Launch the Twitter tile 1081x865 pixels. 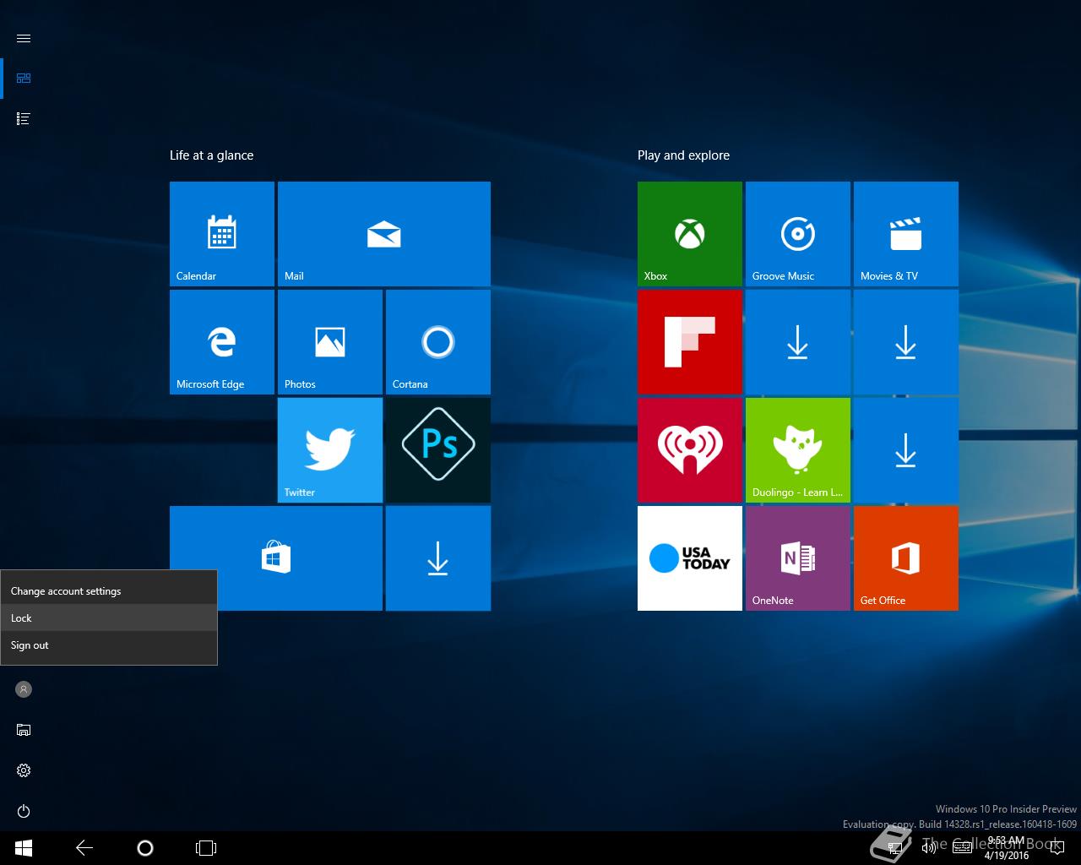coord(330,450)
